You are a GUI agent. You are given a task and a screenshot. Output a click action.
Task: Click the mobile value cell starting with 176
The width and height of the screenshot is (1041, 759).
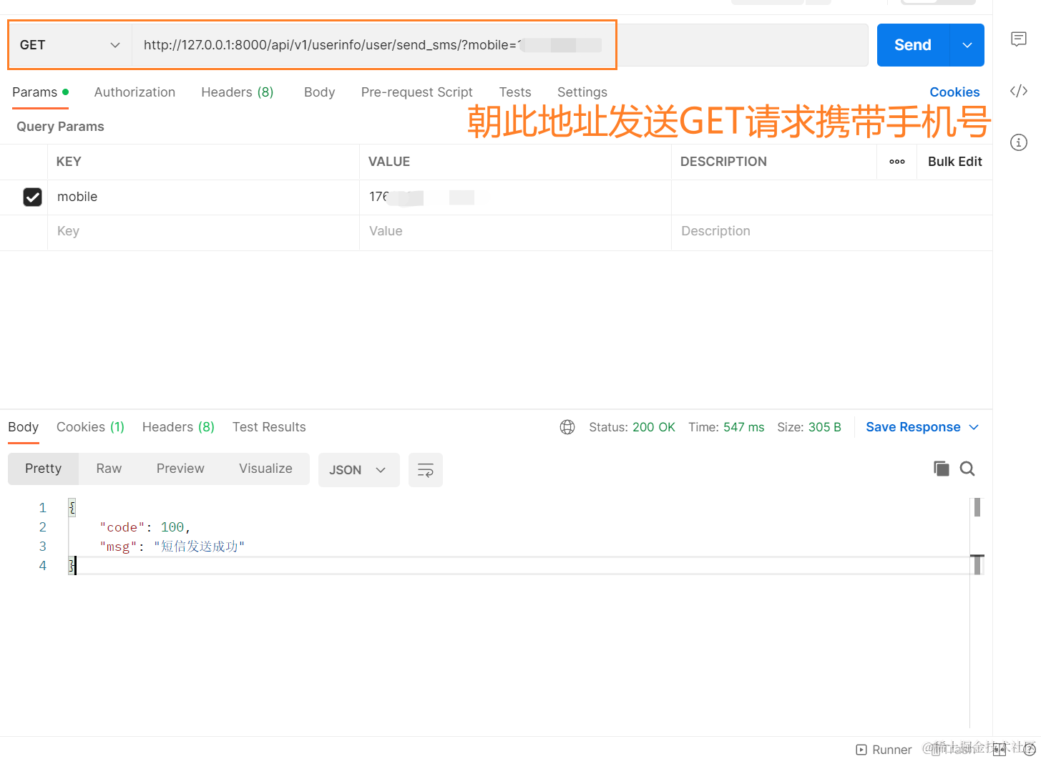point(515,197)
